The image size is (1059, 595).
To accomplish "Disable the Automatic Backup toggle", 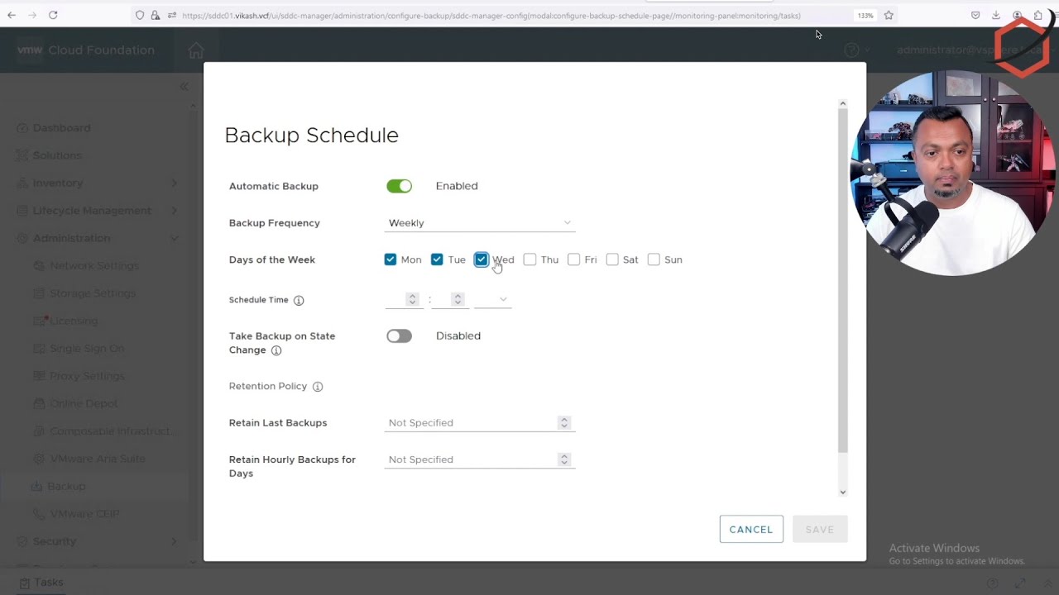I will (399, 186).
